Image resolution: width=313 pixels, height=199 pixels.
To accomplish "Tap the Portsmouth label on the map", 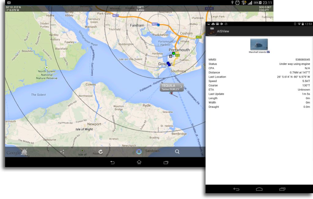I will 179,50.
